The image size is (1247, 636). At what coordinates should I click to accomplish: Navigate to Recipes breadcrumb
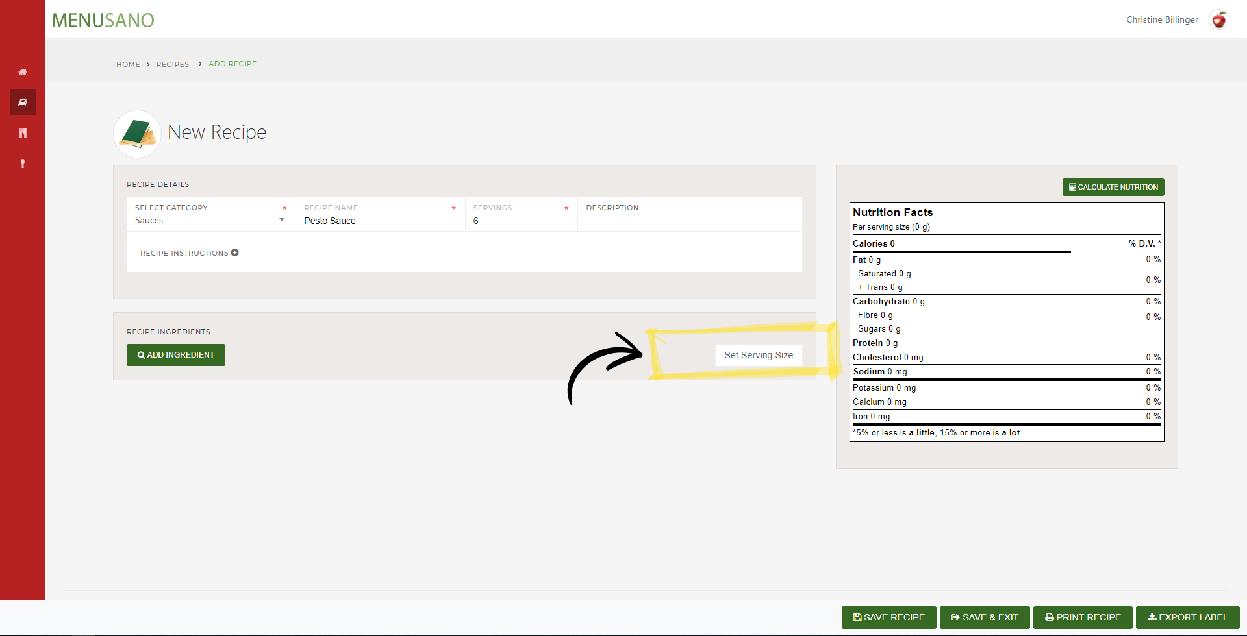coord(173,64)
